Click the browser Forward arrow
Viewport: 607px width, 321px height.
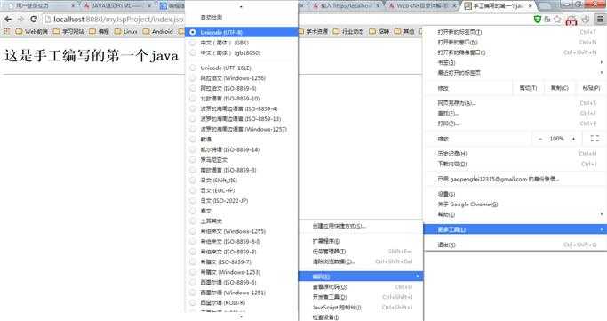click(20, 19)
